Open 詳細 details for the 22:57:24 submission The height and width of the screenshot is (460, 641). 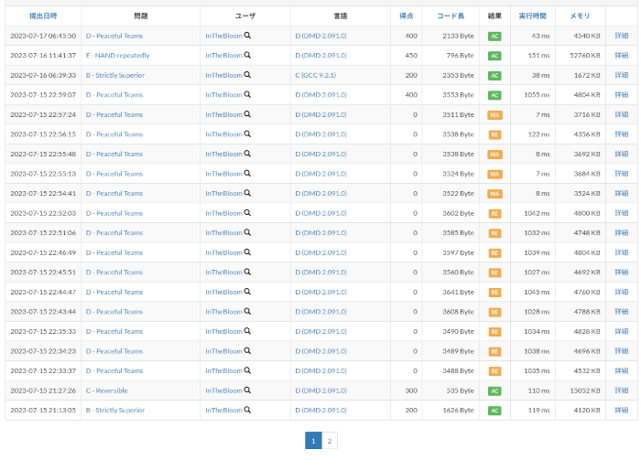[622, 114]
